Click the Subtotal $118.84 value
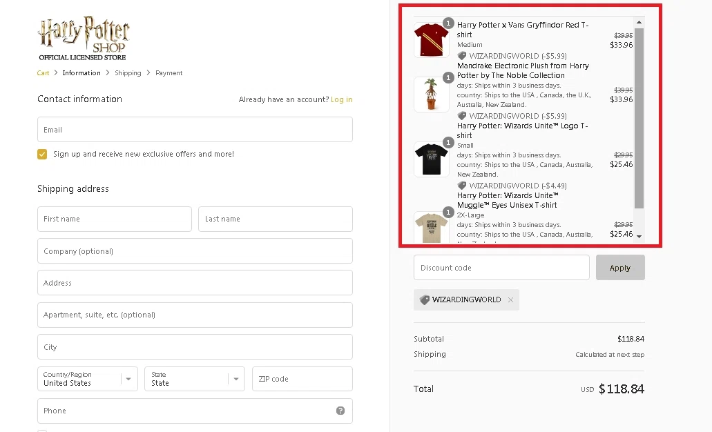 coord(631,339)
